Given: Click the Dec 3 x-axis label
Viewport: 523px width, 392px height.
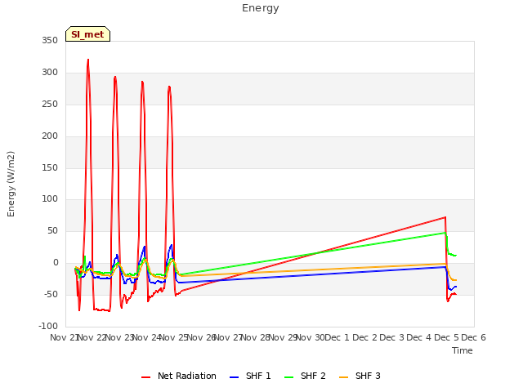Looking at the screenshot, I should tap(392, 337).
